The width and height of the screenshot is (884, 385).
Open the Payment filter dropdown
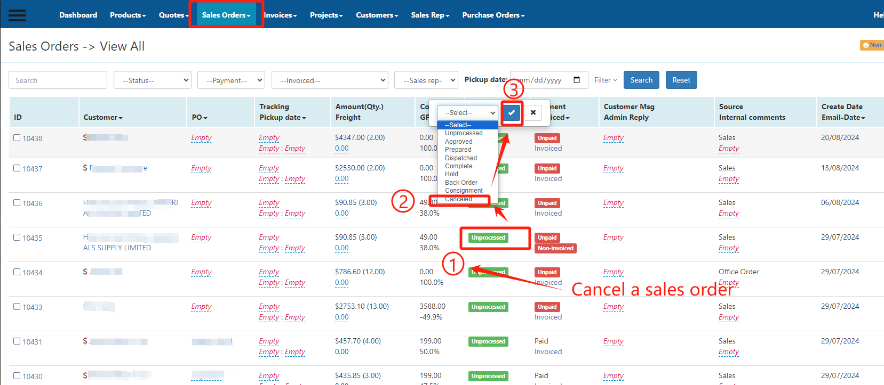point(231,80)
